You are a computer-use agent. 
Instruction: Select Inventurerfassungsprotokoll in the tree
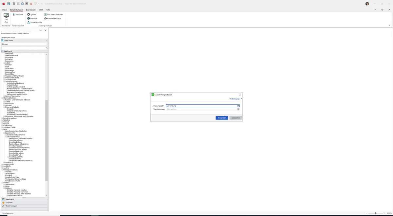pos(19,148)
